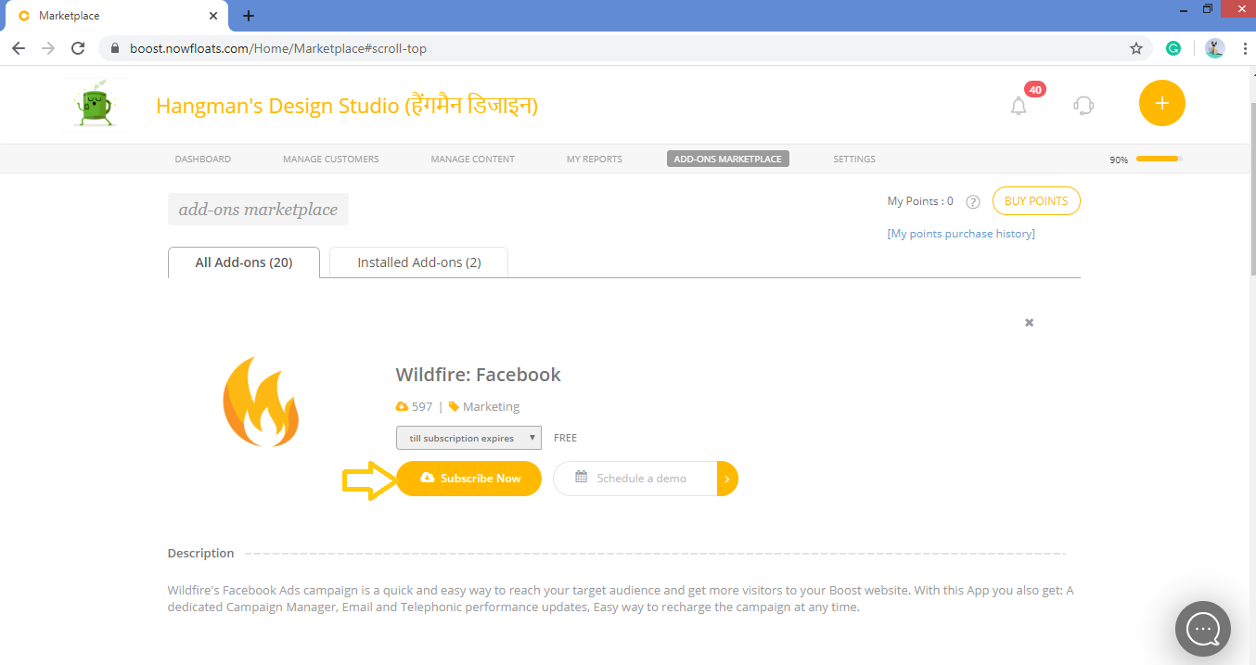This screenshot has height=665, width=1256.
Task: Open the Grammarly extension icon
Action: pyautogui.click(x=1173, y=48)
